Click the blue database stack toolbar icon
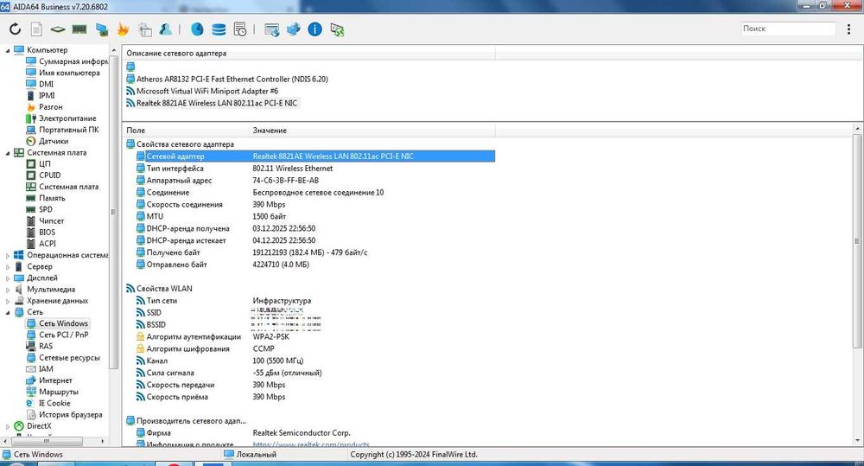 point(219,29)
